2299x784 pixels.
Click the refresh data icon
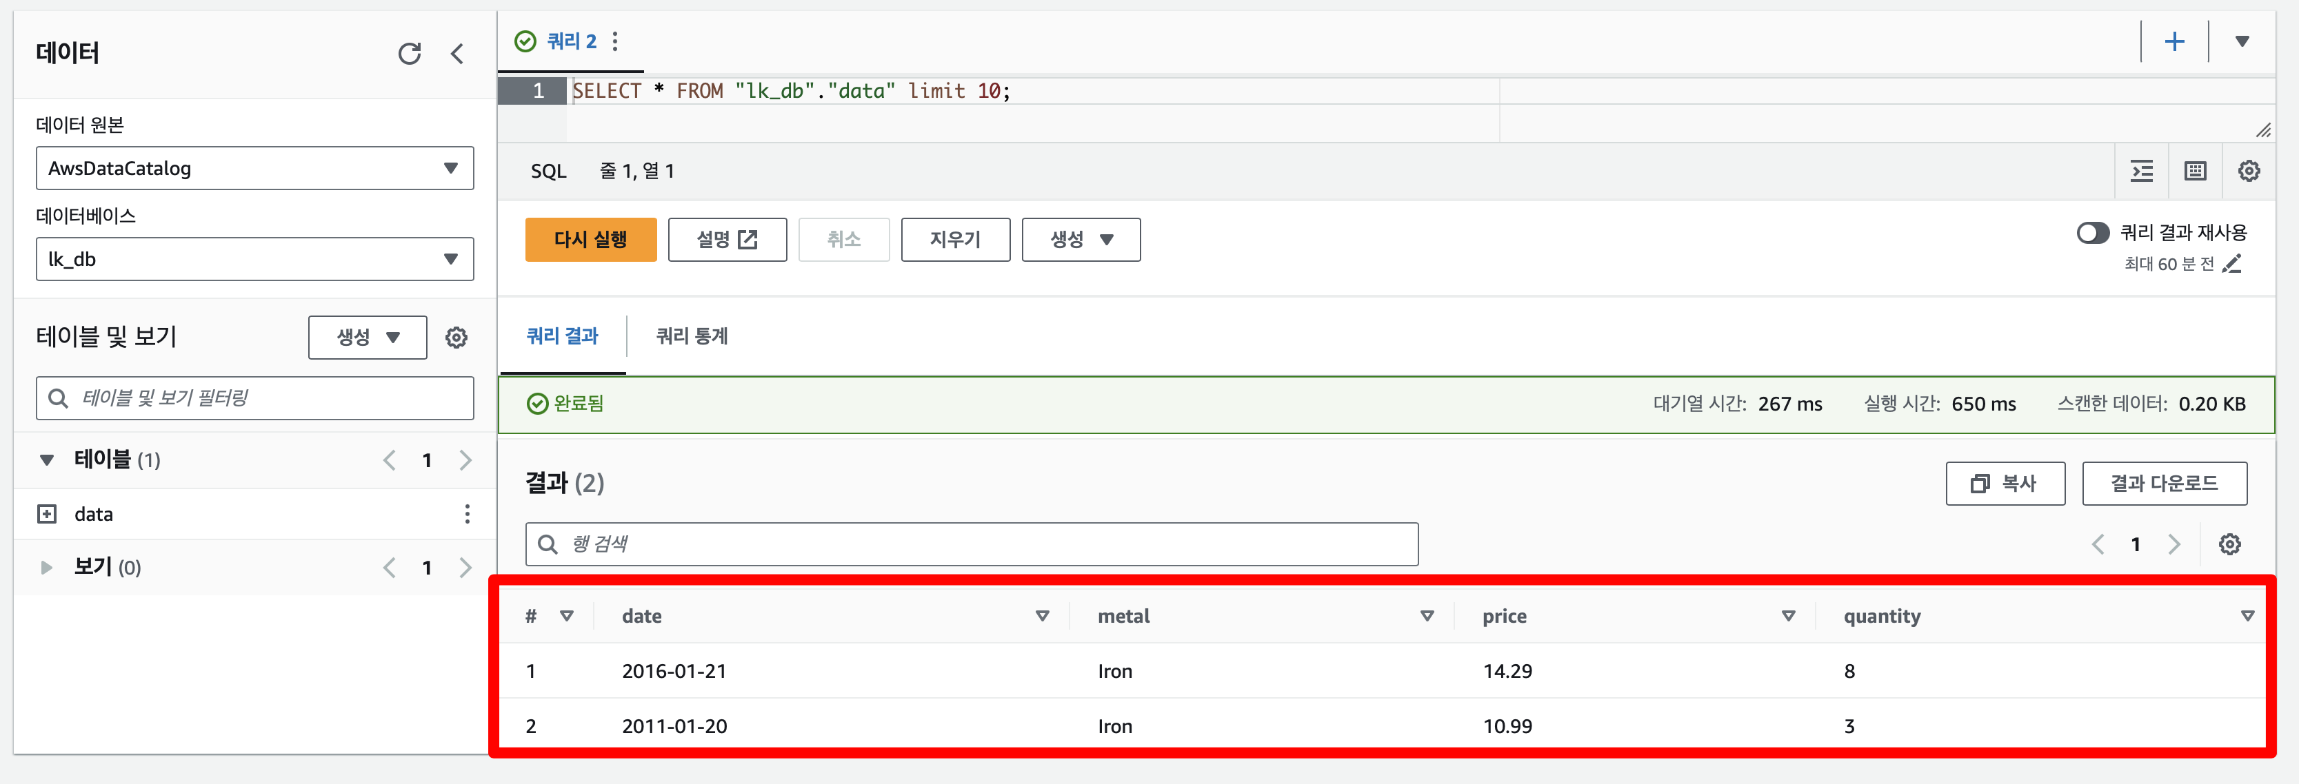(409, 54)
